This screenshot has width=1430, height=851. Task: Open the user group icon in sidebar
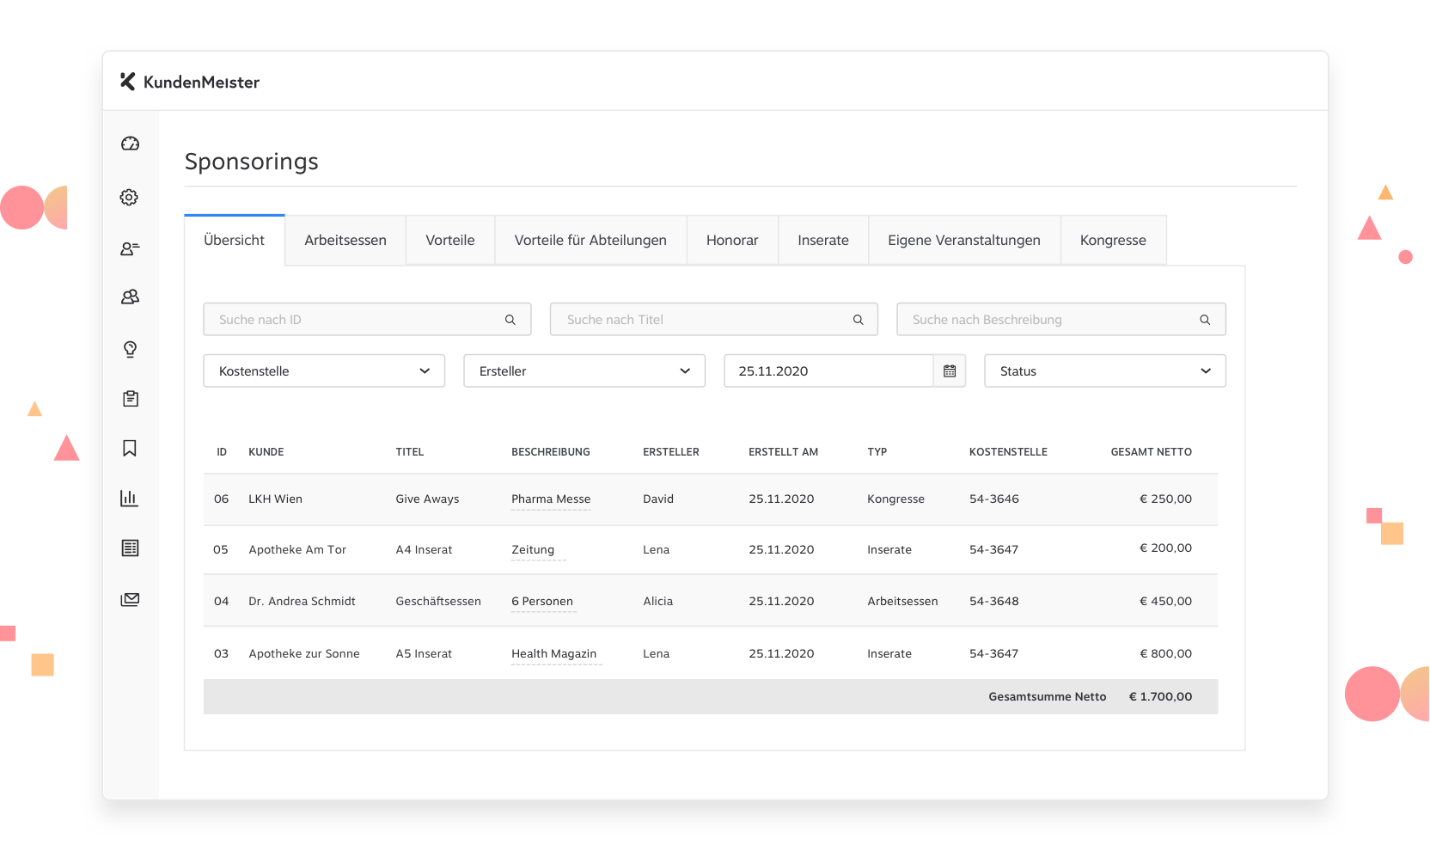click(x=130, y=297)
